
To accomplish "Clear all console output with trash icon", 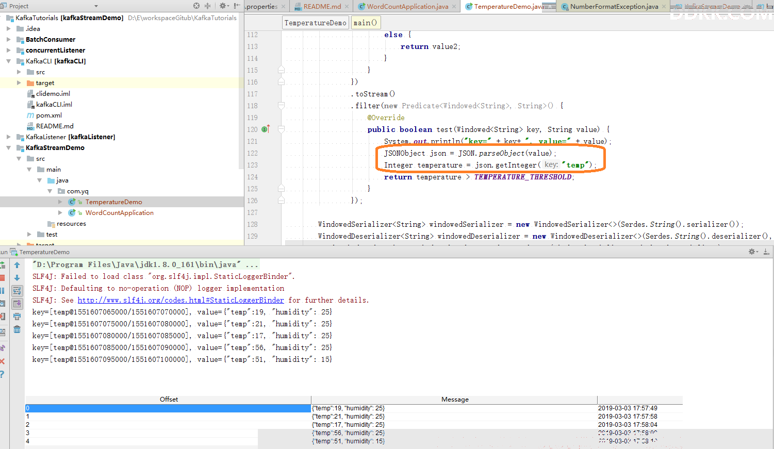I will 17,329.
